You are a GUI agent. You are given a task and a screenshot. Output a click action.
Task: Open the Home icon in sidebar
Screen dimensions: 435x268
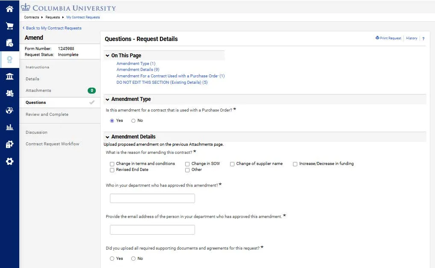(9, 9)
